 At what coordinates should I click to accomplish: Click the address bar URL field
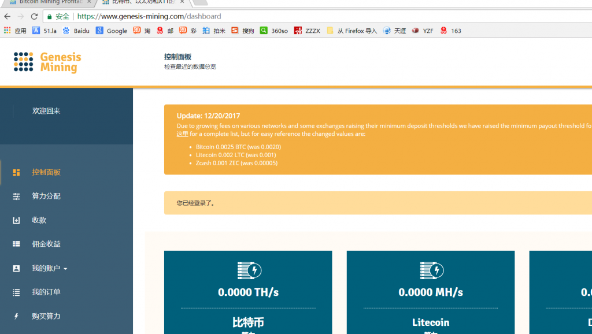(289, 17)
